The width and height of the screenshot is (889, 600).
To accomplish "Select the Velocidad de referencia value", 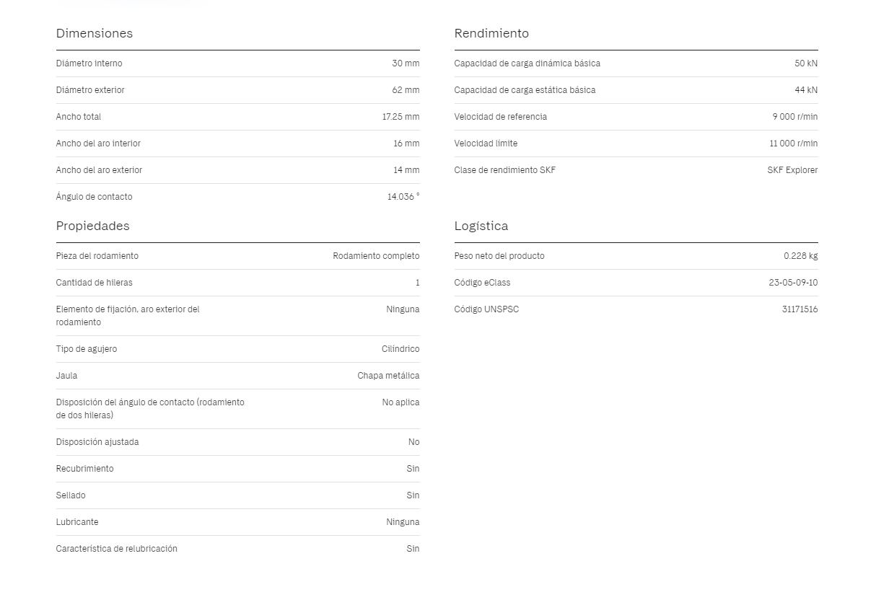I will [795, 117].
